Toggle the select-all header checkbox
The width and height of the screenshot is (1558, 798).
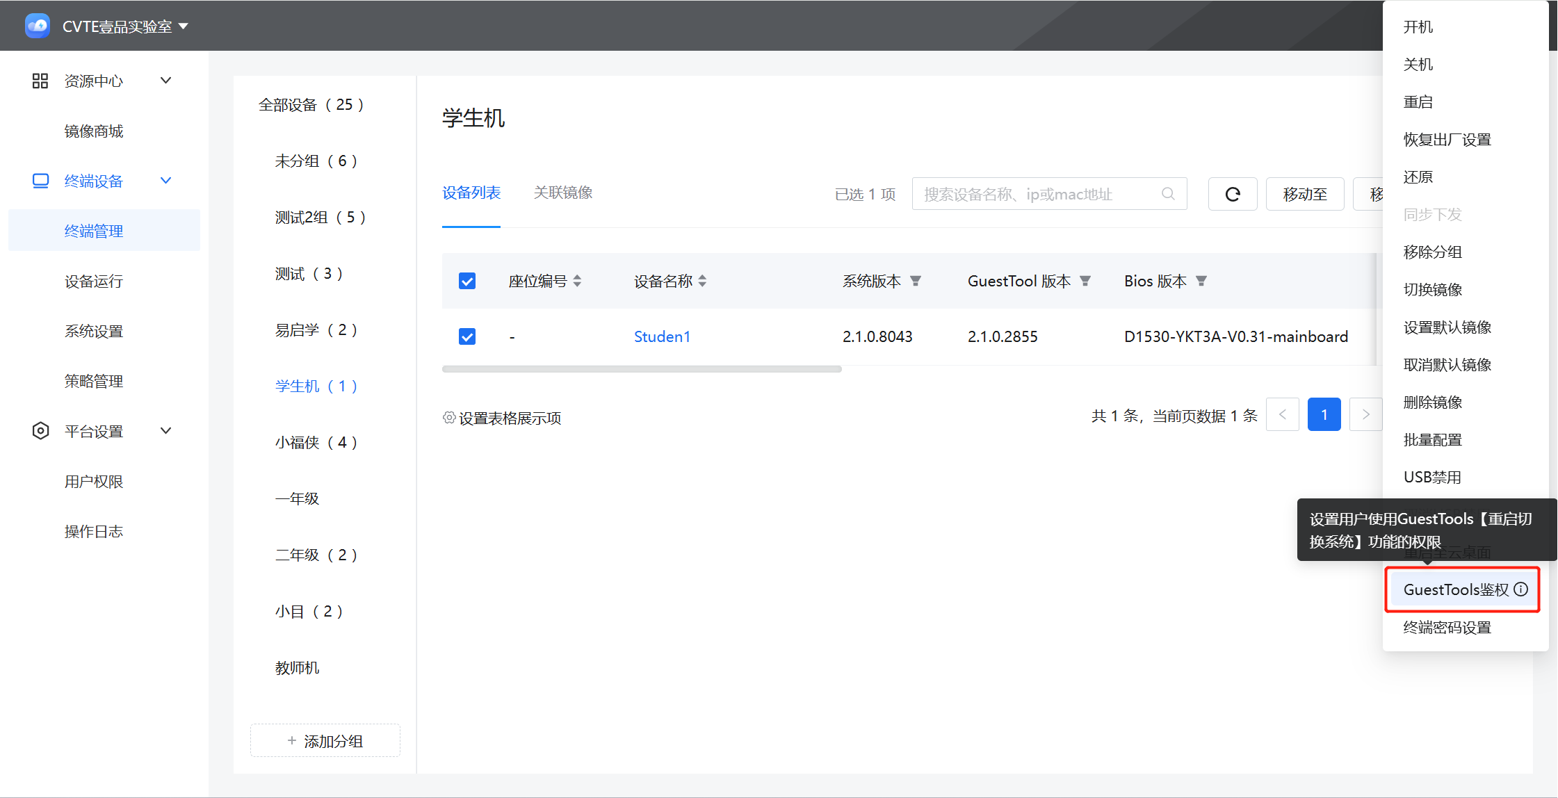[x=467, y=281]
